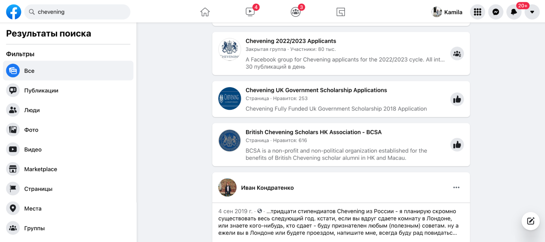This screenshot has height=242, width=545.
Task: Click Иван Кондратенко profile photo
Action: click(x=227, y=187)
